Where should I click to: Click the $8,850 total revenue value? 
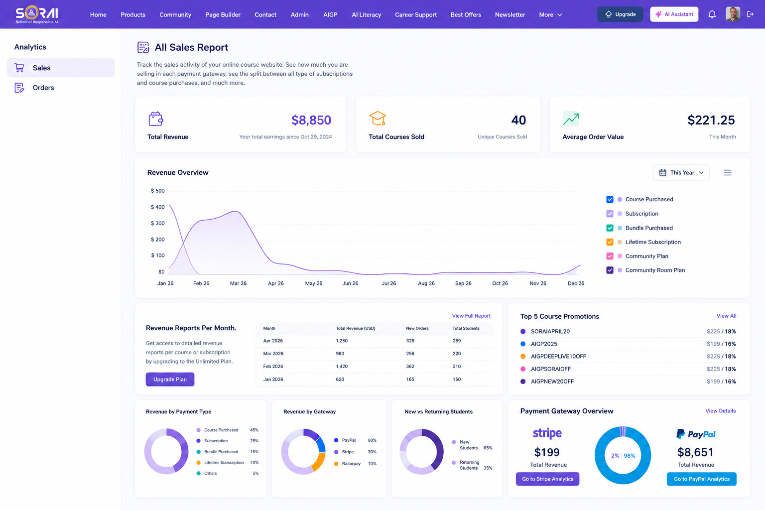[311, 120]
